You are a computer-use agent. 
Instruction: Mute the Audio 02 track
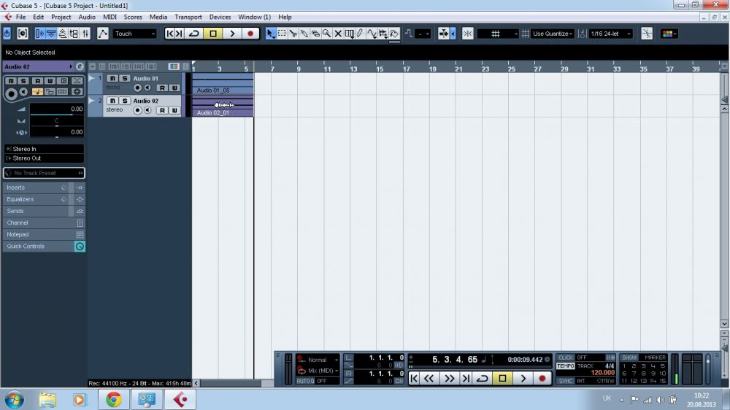[x=112, y=101]
